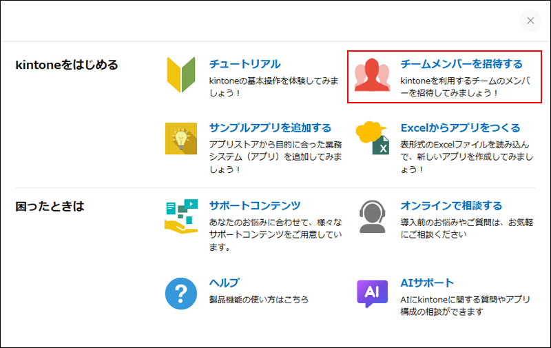Click the gray headset operator icon
Image resolution: width=551 pixels, height=348 pixels.
pyautogui.click(x=373, y=216)
